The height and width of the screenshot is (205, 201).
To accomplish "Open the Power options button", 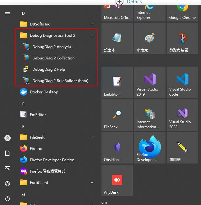I will (8, 198).
